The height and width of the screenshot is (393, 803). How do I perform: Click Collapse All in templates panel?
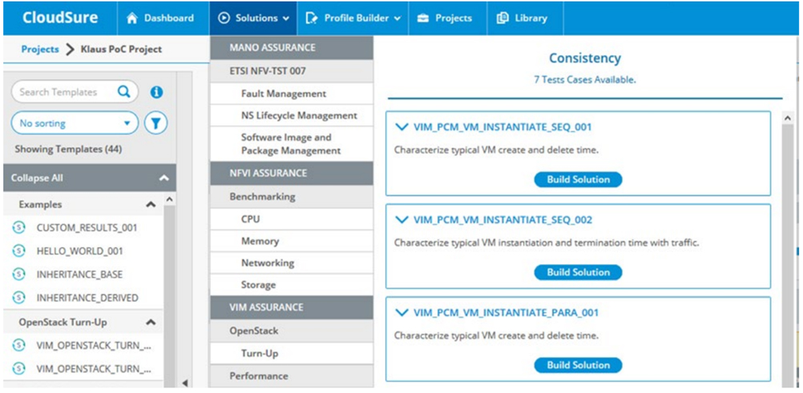point(38,178)
